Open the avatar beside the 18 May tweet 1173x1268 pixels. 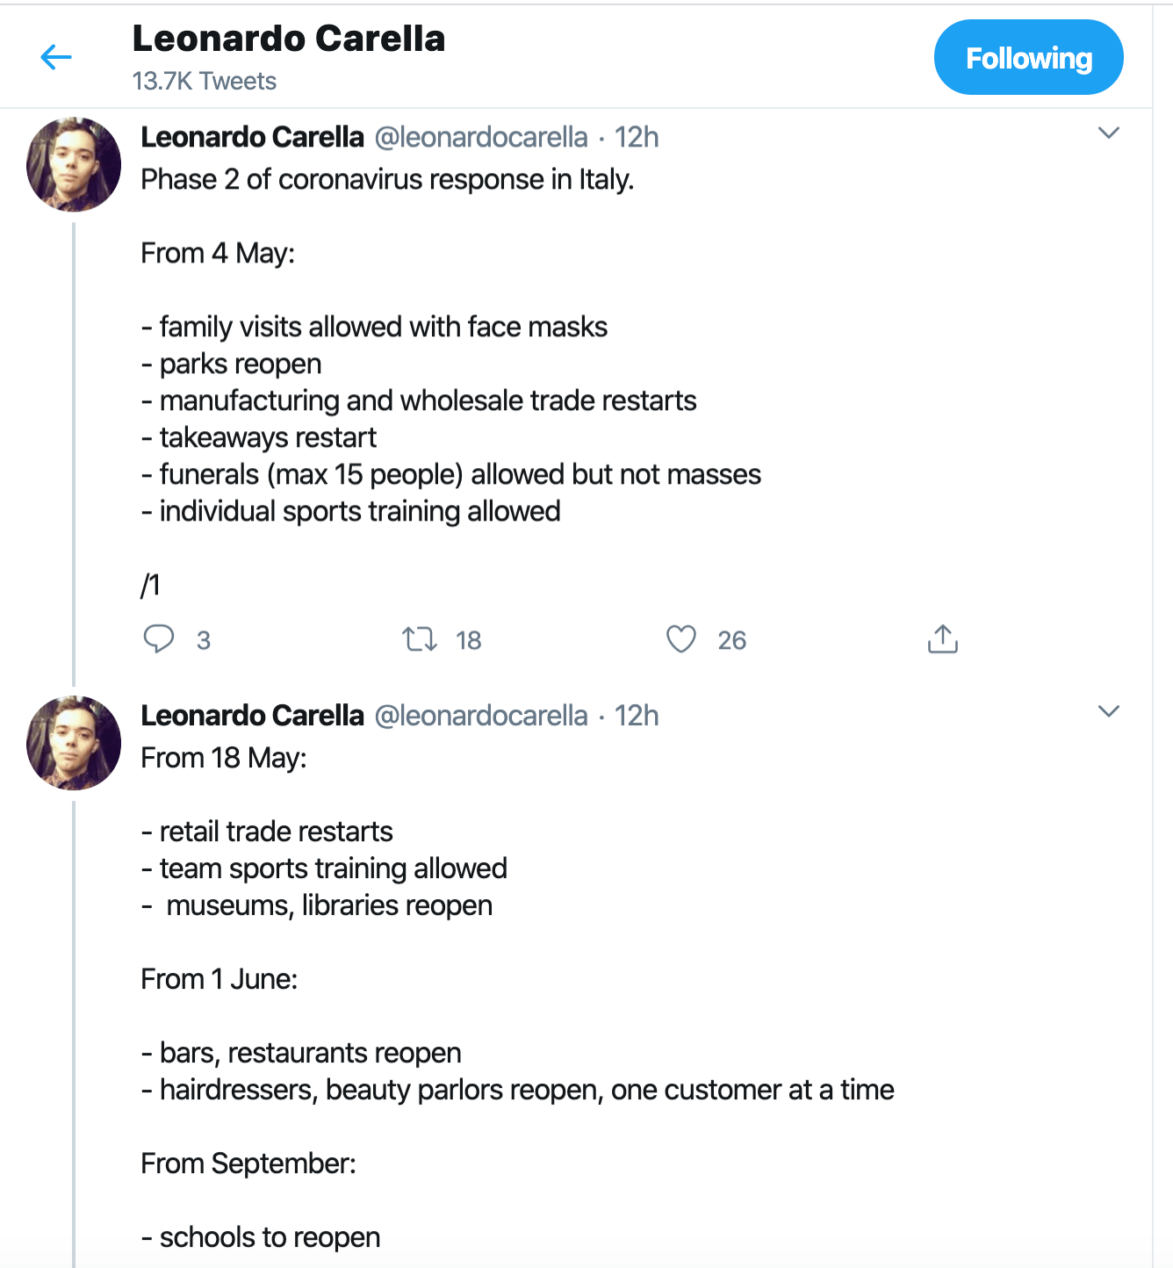point(74,743)
